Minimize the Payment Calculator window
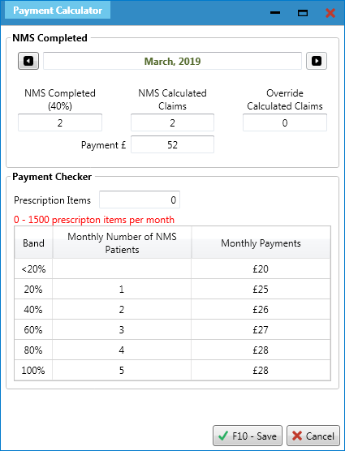 (275, 13)
